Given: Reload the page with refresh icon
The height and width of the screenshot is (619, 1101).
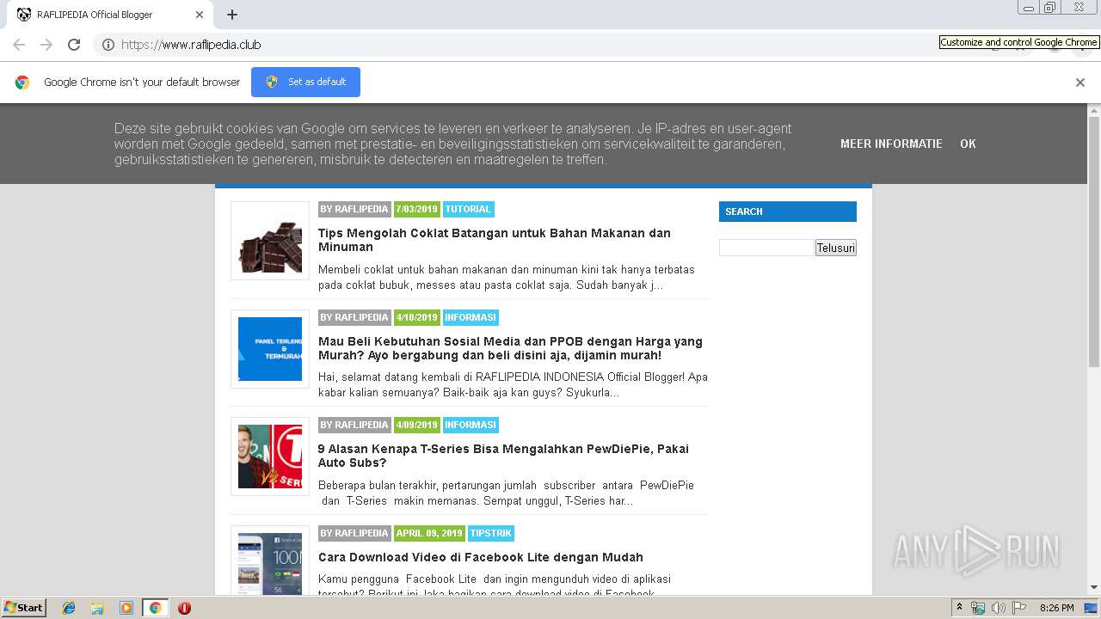Looking at the screenshot, I should (x=74, y=45).
